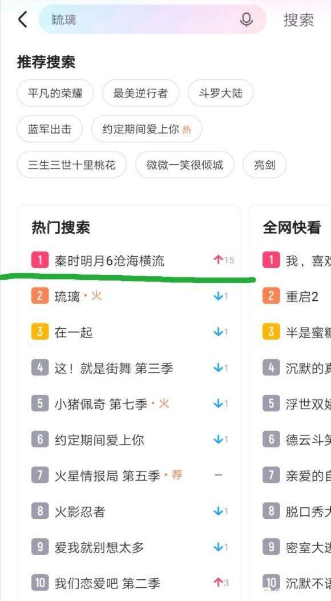Tap the microphone voice search icon
This screenshot has height=601, width=331.
tap(245, 19)
